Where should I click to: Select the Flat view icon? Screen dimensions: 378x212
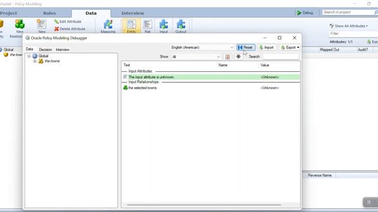click(147, 25)
